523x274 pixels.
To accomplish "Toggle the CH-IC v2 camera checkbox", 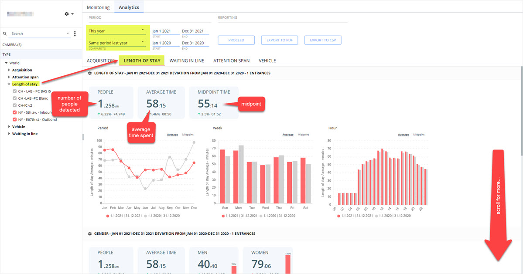I will click(x=15, y=105).
